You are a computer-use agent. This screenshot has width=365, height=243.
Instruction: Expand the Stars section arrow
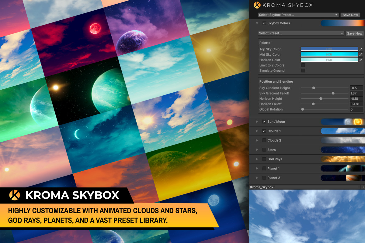257,150
